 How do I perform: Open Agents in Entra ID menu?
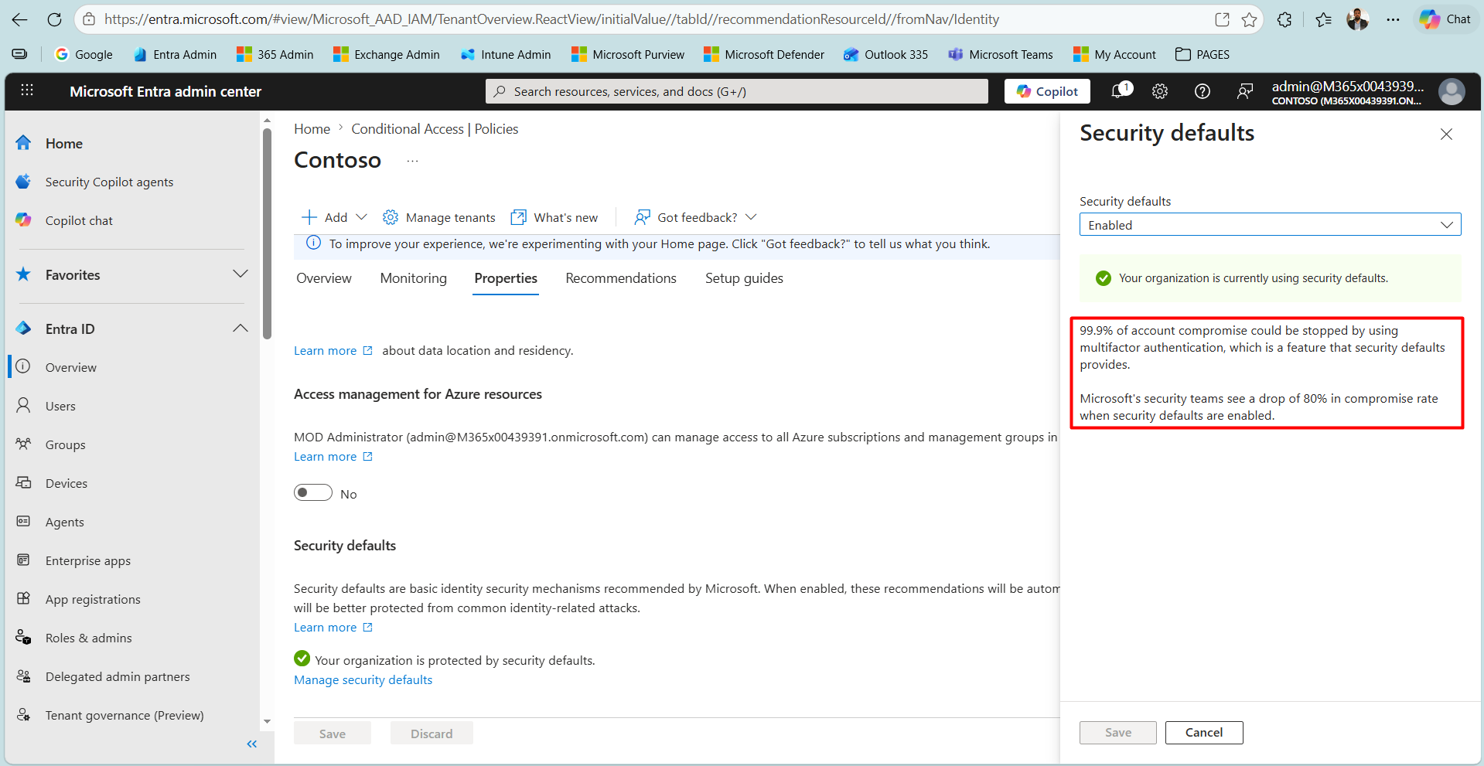coord(65,522)
